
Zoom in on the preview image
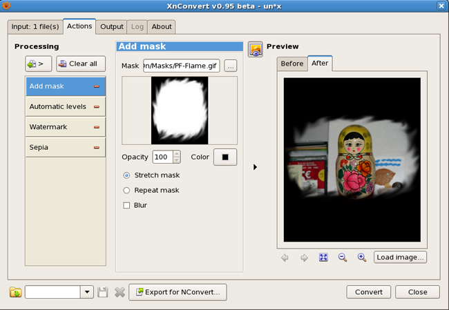(x=361, y=258)
